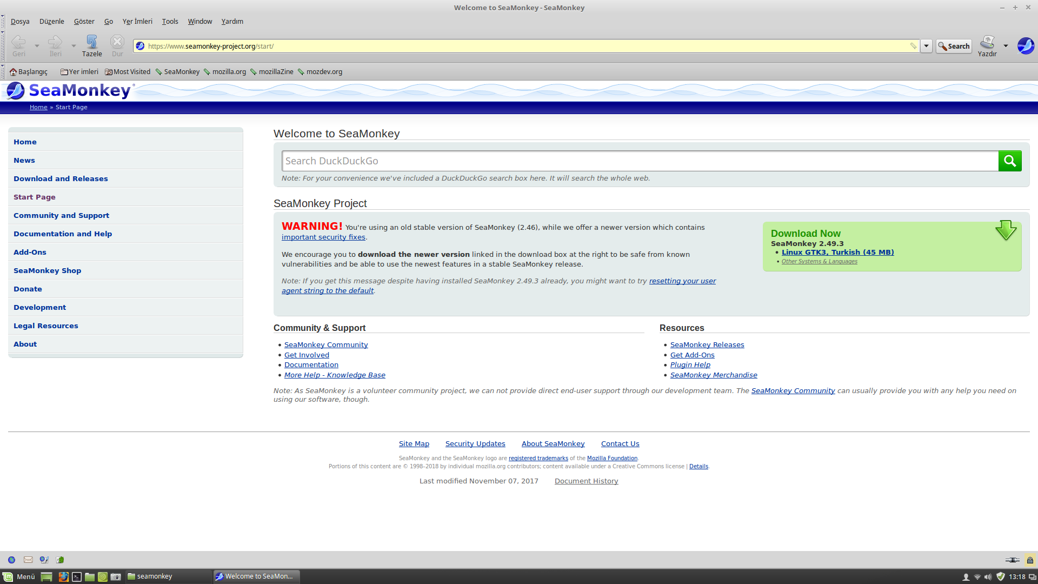
Task: Click the Başlangıç home bookmark icon
Action: [x=14, y=72]
